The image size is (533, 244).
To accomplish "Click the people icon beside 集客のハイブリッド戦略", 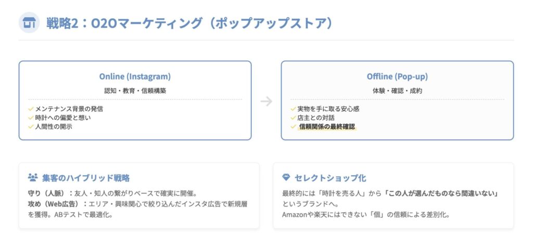I will (32, 178).
